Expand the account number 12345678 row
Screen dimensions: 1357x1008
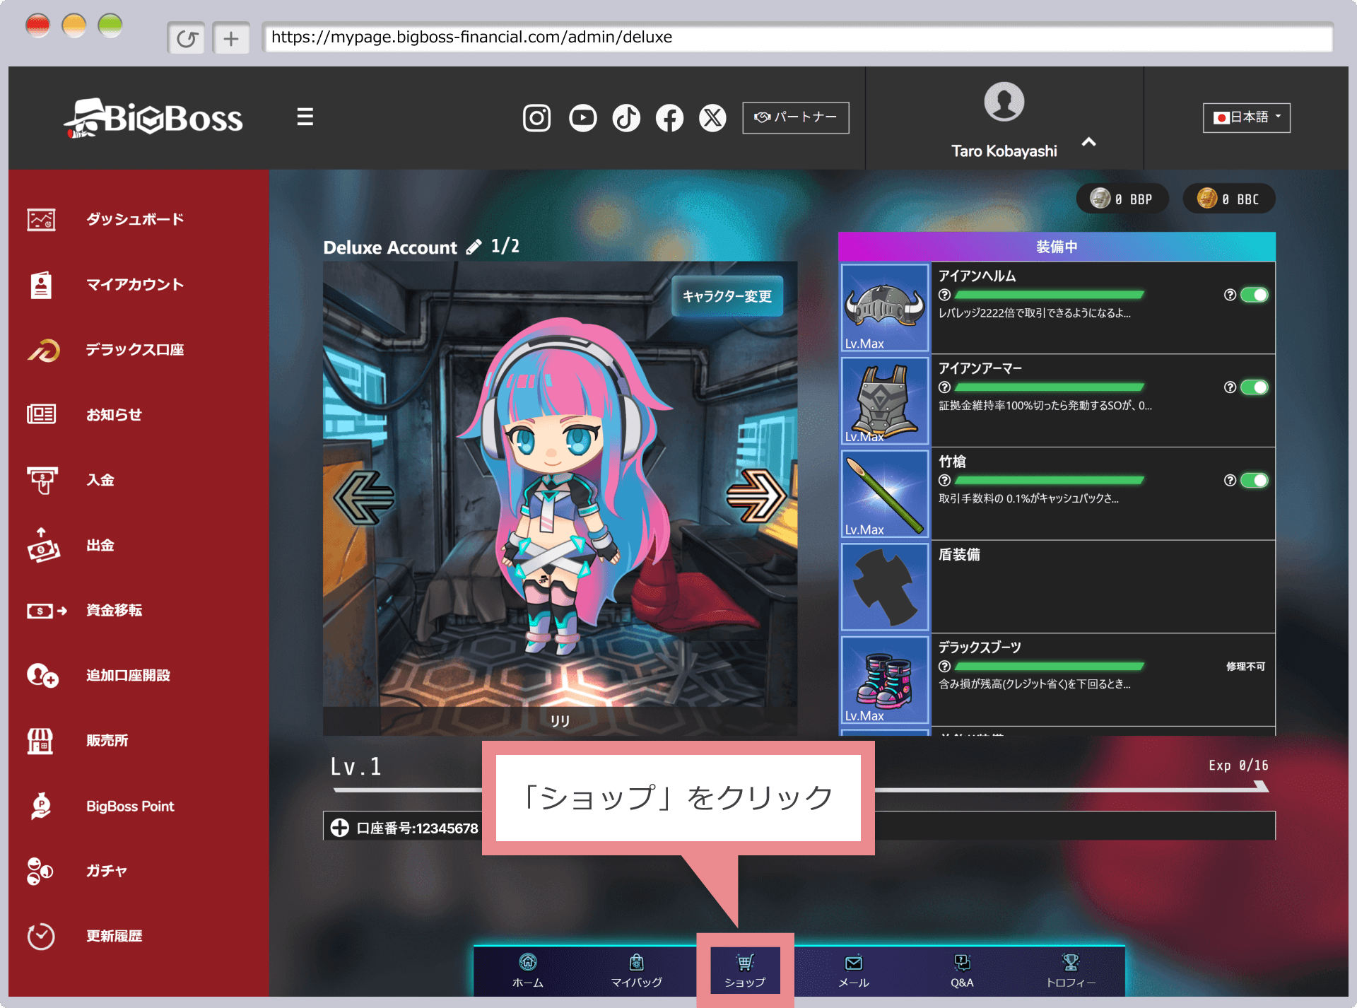(340, 828)
